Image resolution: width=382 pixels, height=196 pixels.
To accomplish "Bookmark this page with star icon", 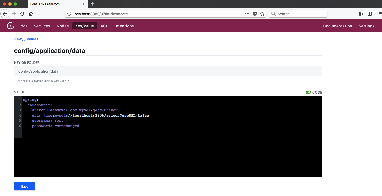I will coord(262,14).
